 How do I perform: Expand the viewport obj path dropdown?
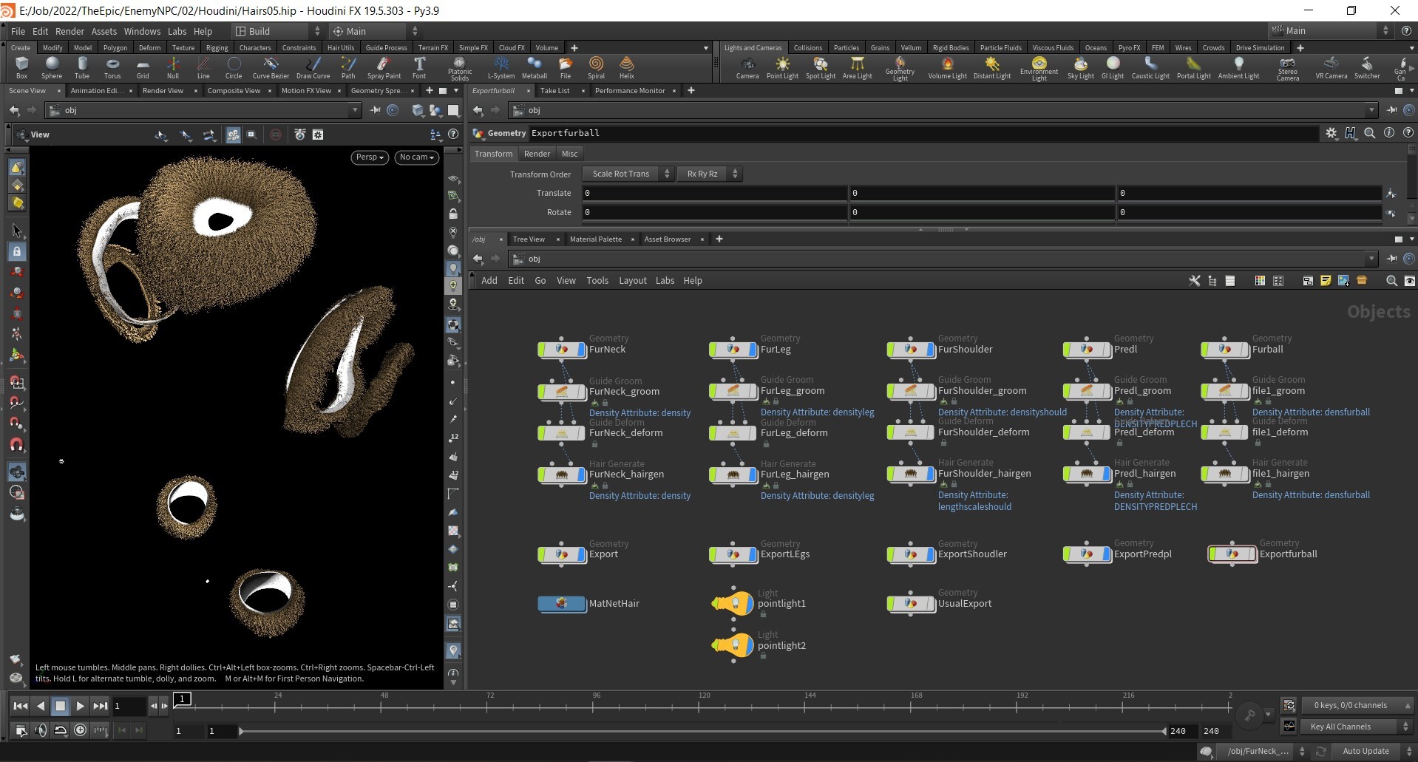pyautogui.click(x=355, y=110)
